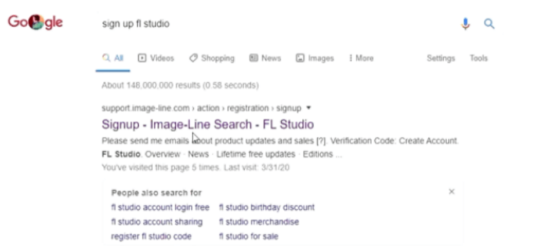Screen dimensions: 543x247
Task: Switch to the Shopping tab
Action: 212,58
